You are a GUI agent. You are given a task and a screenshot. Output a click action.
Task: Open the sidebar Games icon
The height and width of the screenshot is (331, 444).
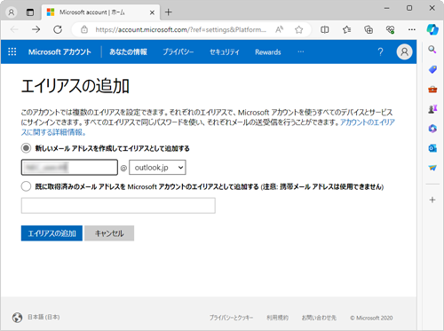click(432, 109)
